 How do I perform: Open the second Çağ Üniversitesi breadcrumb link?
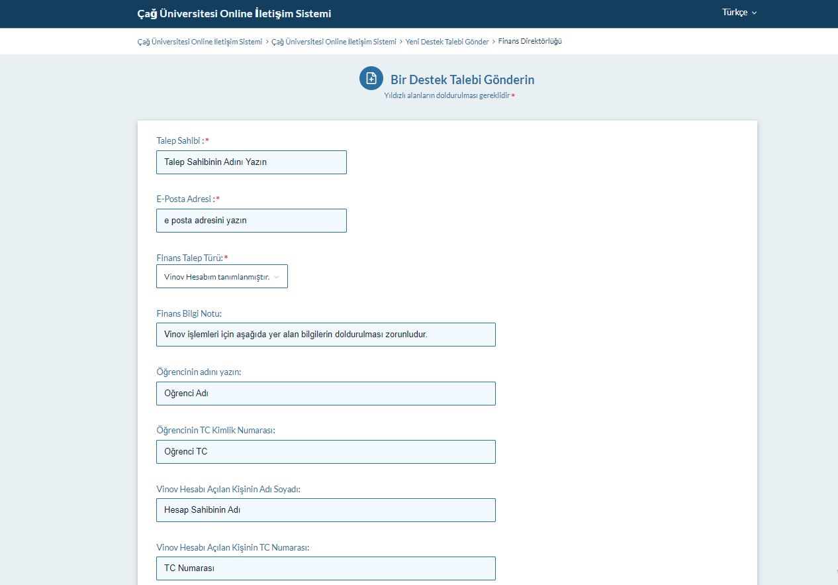coord(334,42)
